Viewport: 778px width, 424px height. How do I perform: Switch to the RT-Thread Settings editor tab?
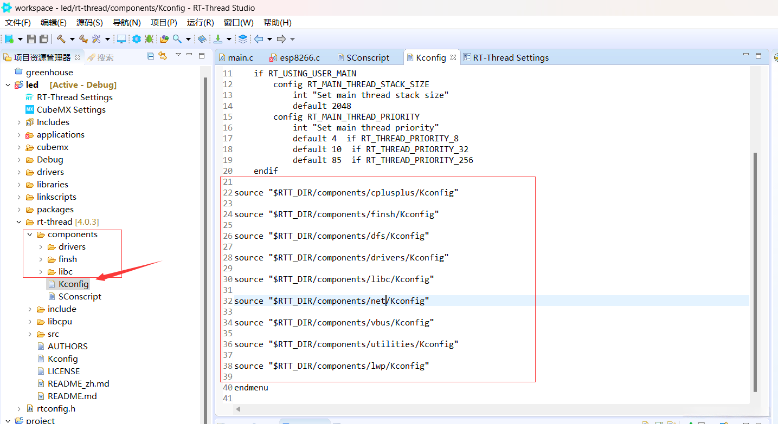tap(506, 57)
